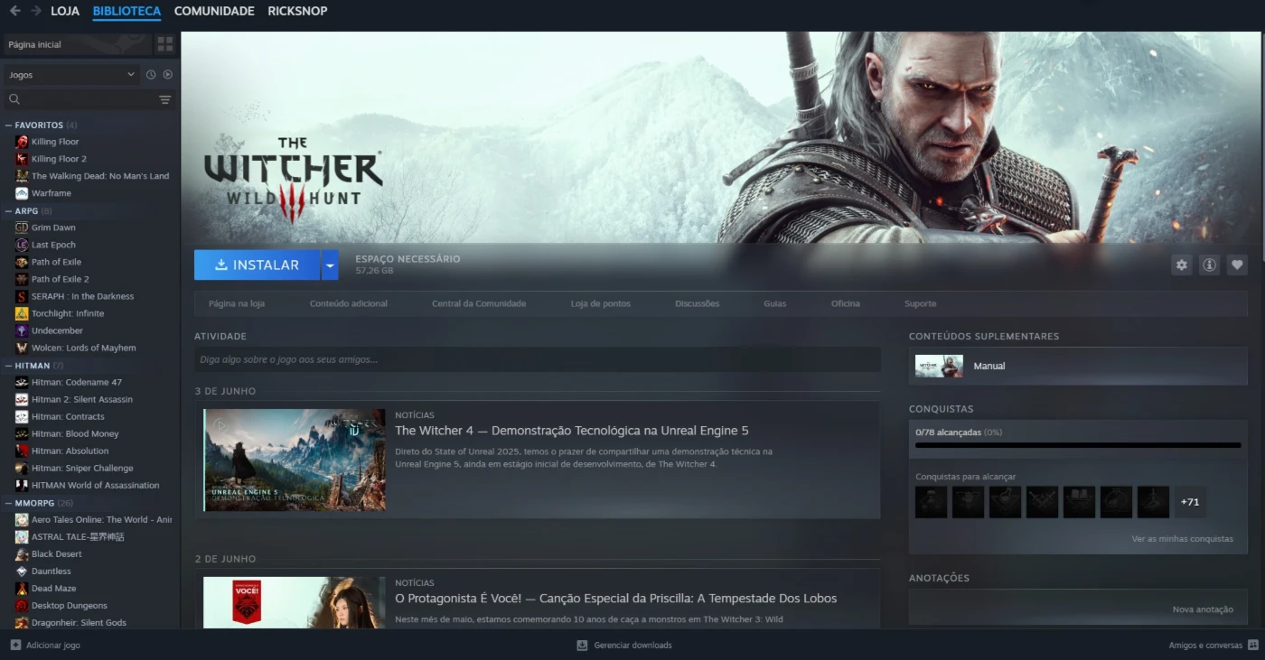This screenshot has width=1265, height=660.
Task: Open Suporte tab
Action: pyautogui.click(x=921, y=303)
